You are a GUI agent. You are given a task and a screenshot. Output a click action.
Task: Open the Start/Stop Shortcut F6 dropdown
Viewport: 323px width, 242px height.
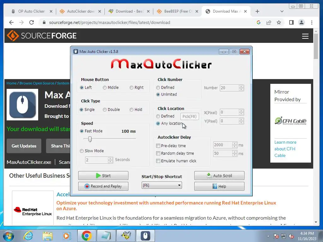tap(162, 185)
